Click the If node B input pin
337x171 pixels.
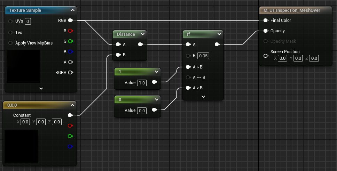pyautogui.click(x=188, y=56)
